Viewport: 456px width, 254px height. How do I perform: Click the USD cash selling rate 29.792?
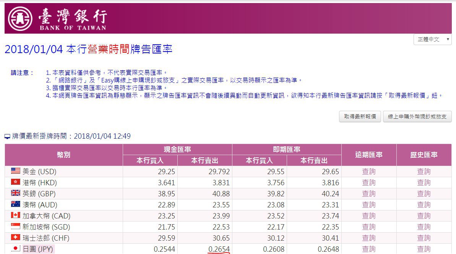tap(219, 171)
